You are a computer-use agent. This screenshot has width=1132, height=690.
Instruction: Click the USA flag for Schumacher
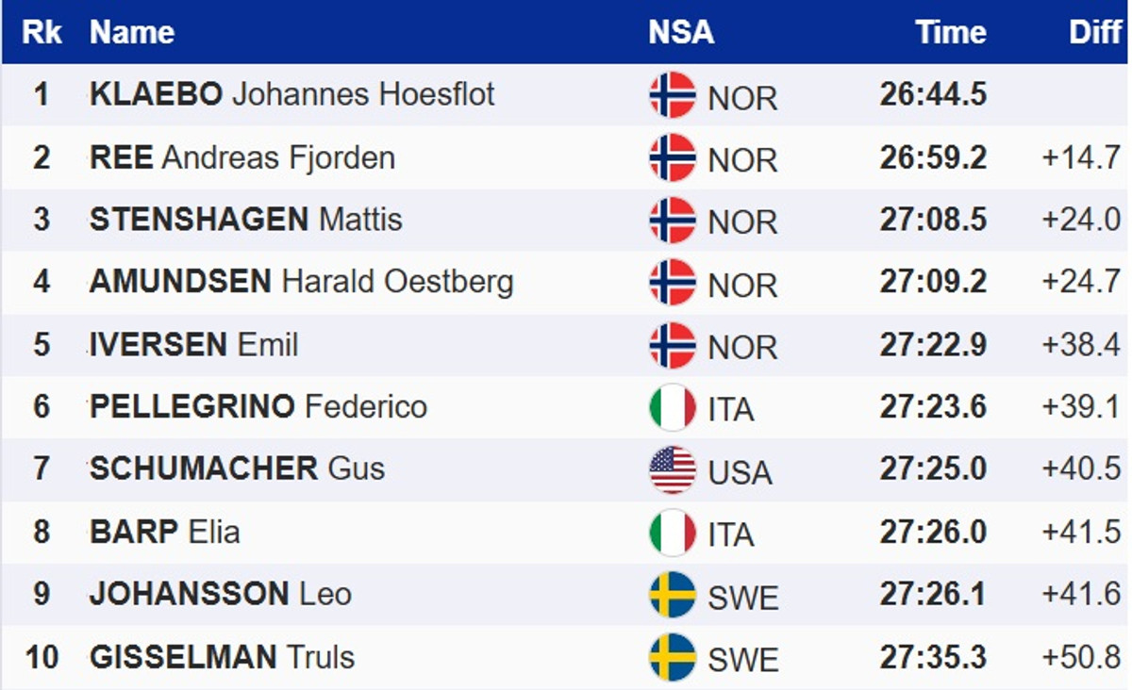pyautogui.click(x=672, y=469)
